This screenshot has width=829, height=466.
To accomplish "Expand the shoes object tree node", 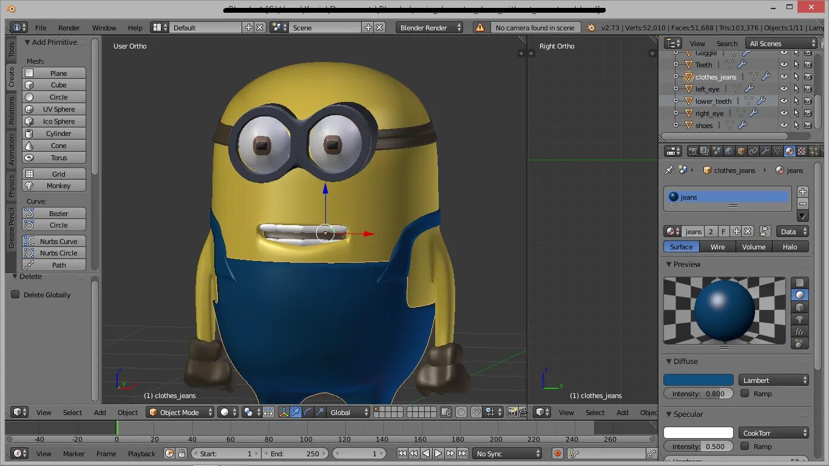I will coord(676,125).
